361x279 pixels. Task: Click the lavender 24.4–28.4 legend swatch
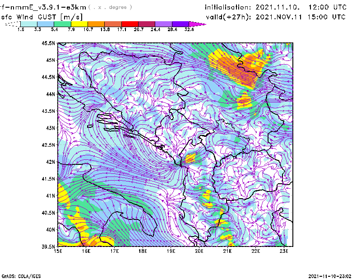point(163,24)
